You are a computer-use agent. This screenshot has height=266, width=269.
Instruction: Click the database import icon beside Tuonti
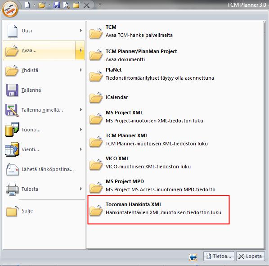click(12, 130)
